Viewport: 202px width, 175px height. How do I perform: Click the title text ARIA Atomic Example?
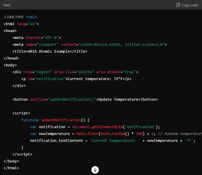pyautogui.click(x=49, y=51)
